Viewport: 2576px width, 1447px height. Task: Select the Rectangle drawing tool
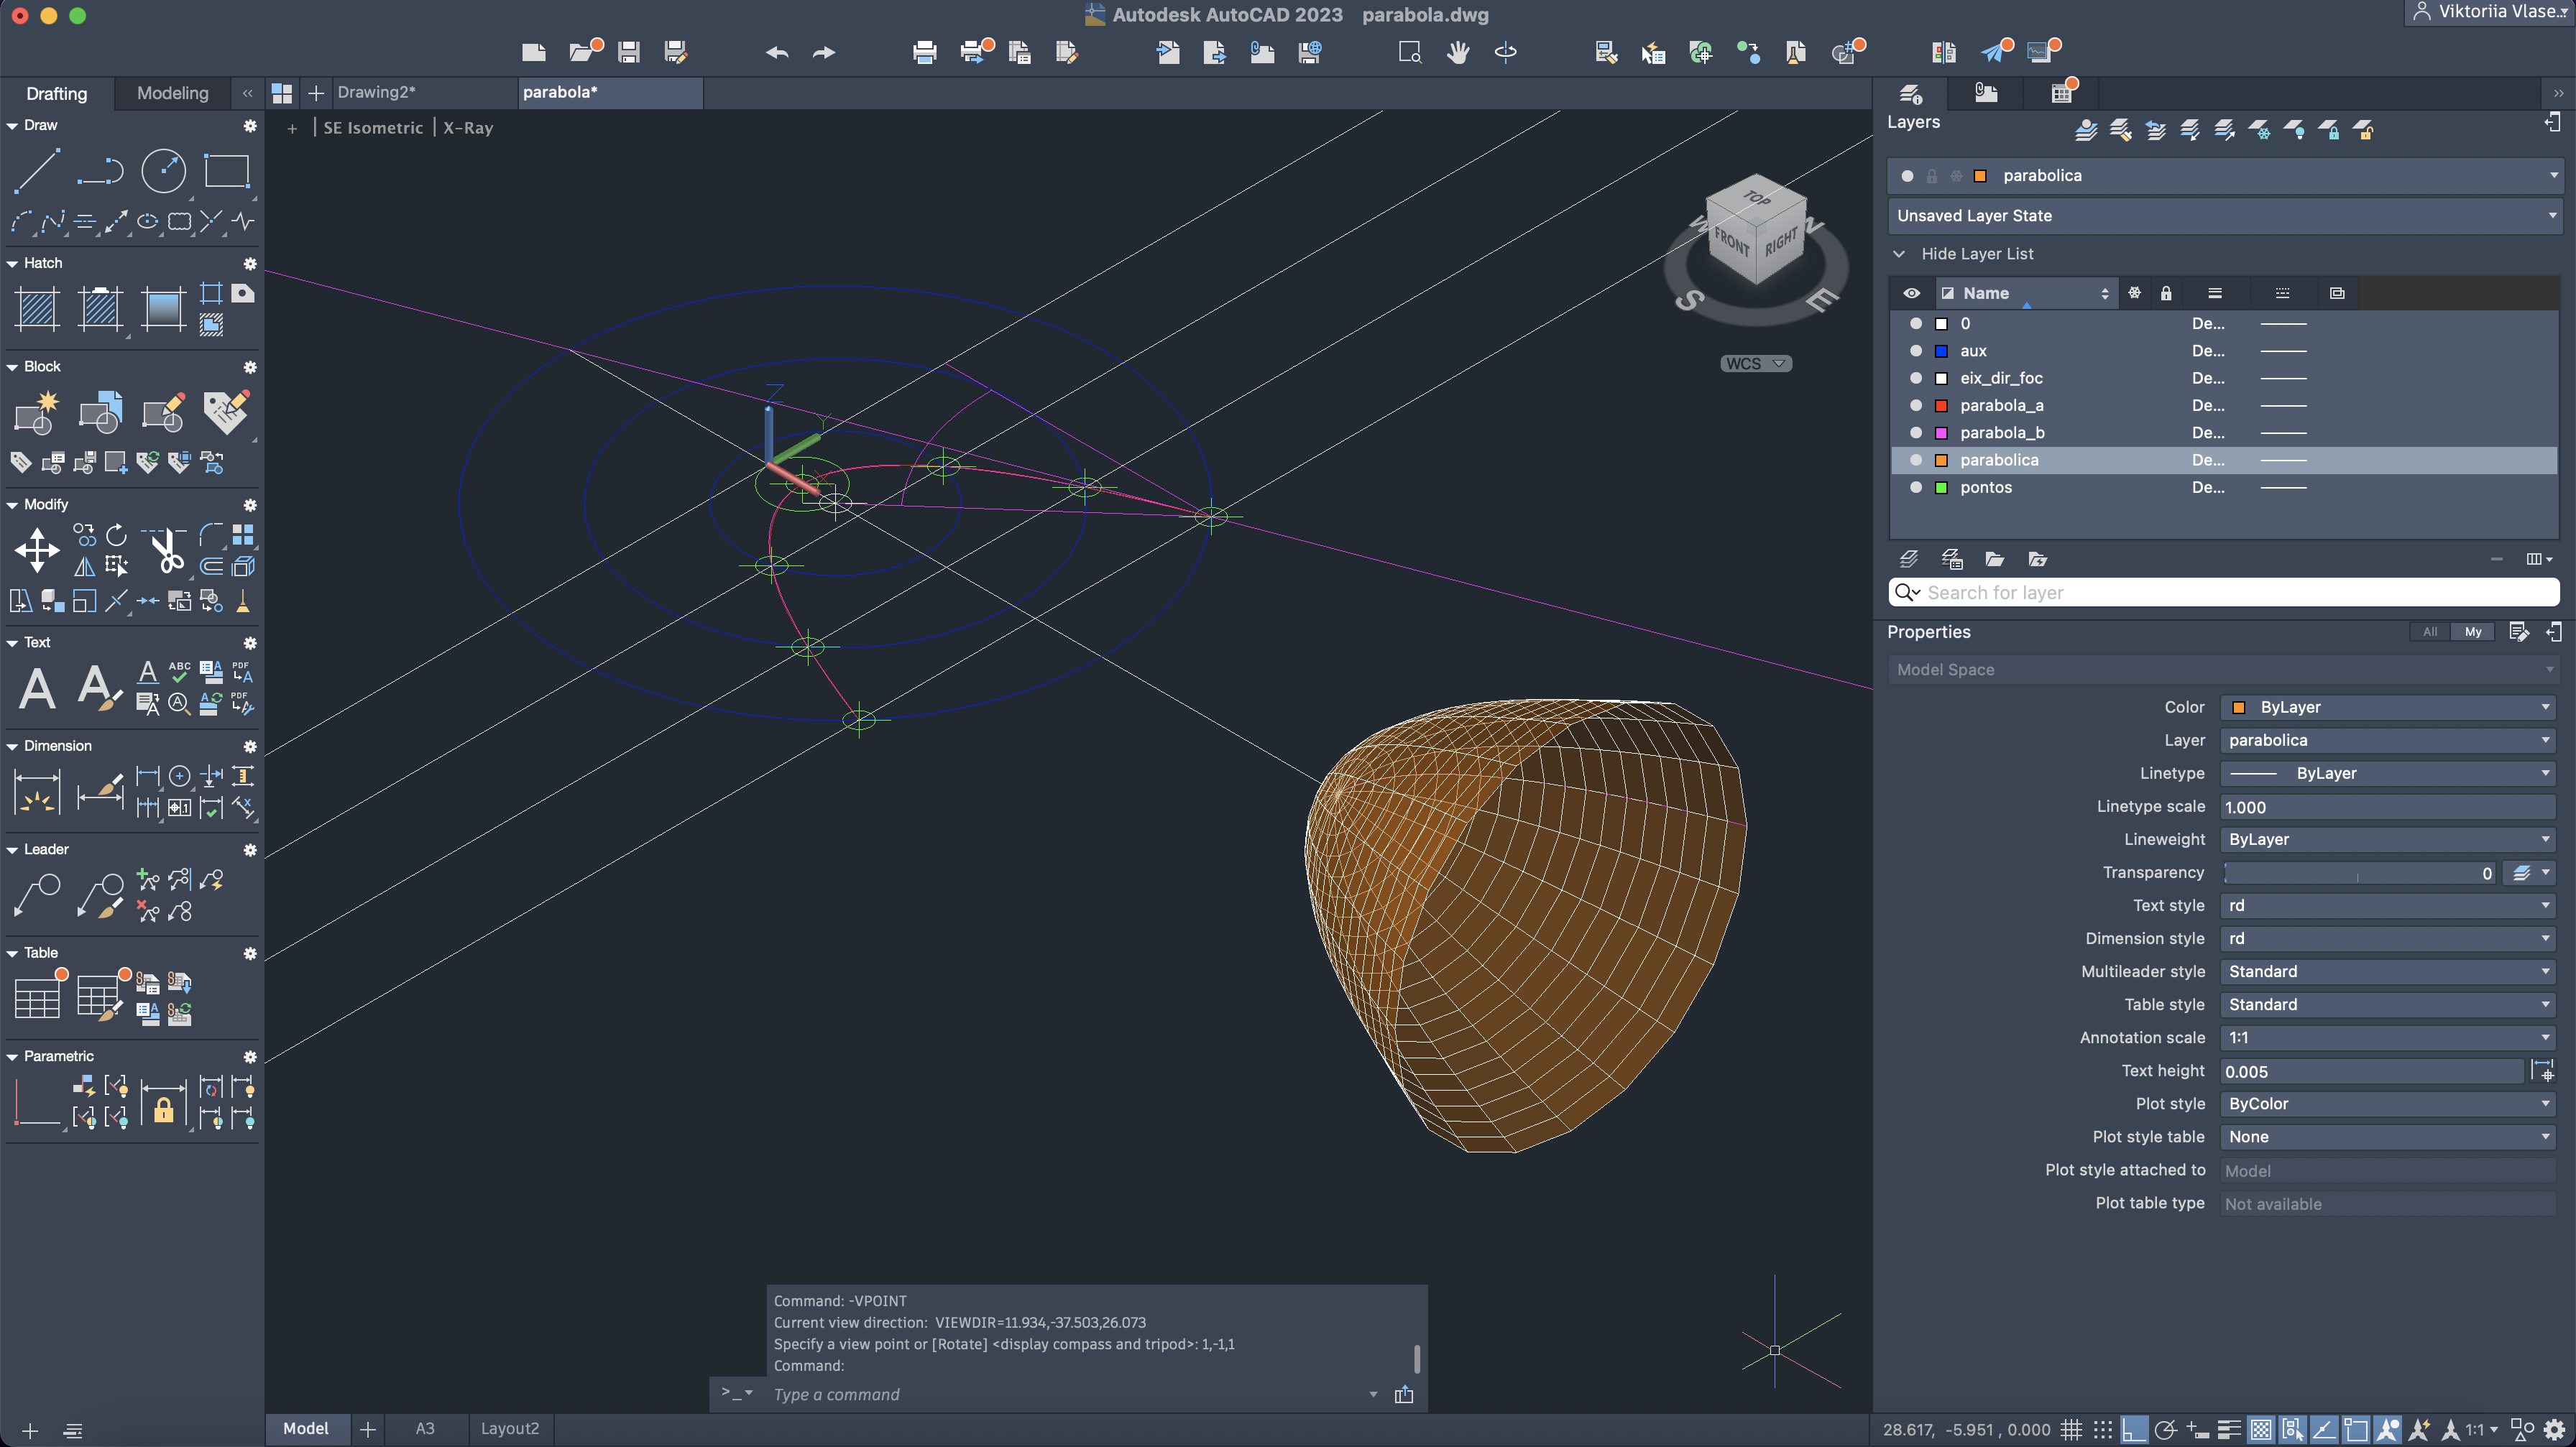(x=226, y=171)
